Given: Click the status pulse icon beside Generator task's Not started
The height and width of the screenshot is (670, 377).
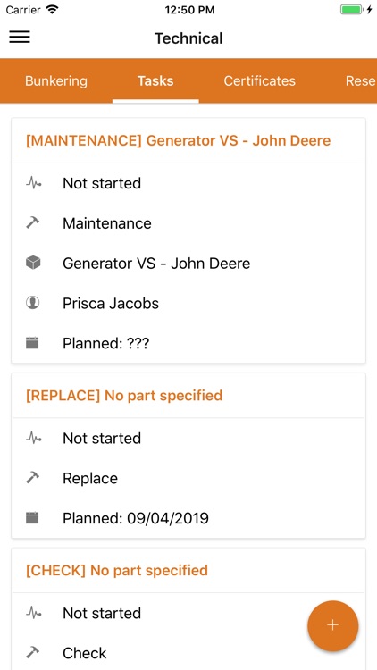Looking at the screenshot, I should pyautogui.click(x=33, y=183).
